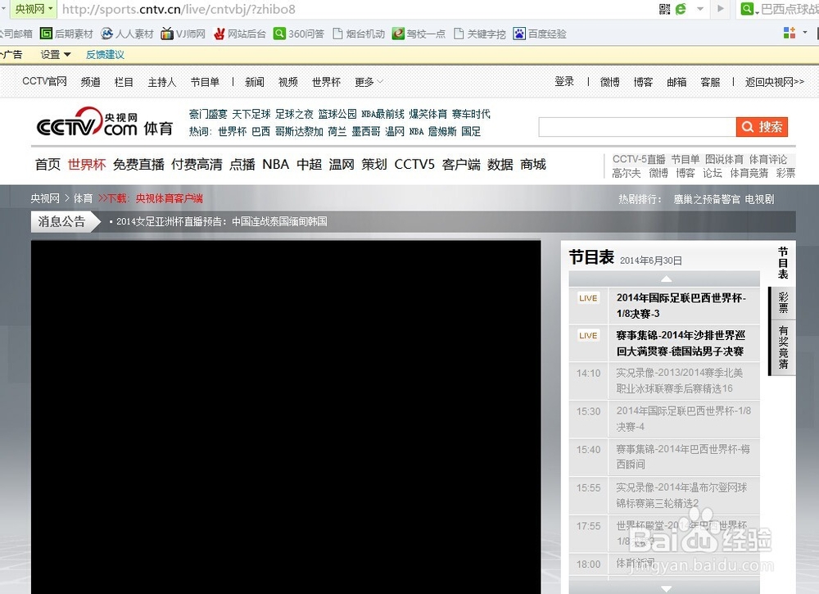Open NBA in main navigation

coord(275,165)
